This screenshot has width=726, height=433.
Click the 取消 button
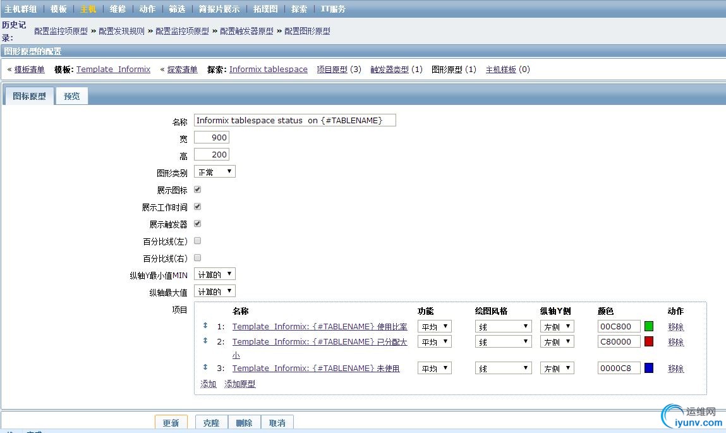coord(277,422)
